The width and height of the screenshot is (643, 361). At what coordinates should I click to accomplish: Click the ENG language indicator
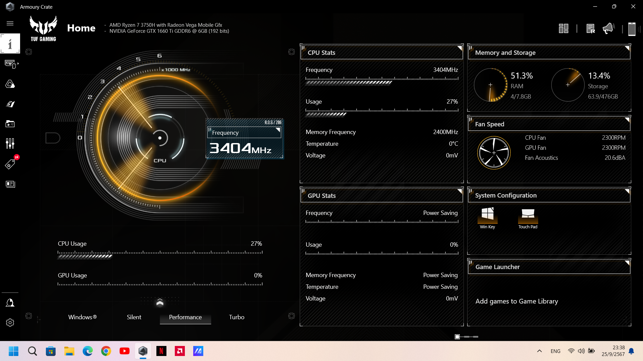tap(555, 351)
